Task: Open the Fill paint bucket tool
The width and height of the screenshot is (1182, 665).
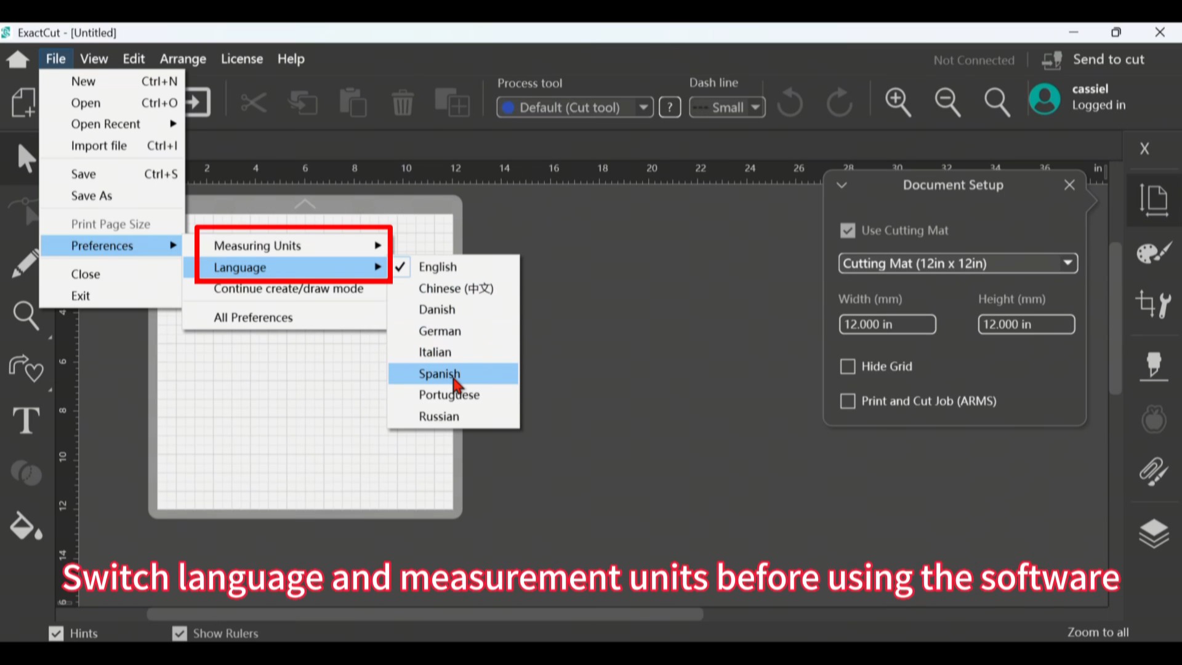Action: coord(26,526)
